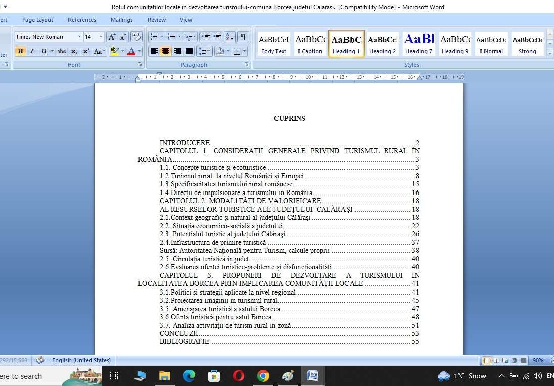554x386 pixels.
Task: Click the Sort (A-Z) icon
Action: pyautogui.click(x=229, y=37)
